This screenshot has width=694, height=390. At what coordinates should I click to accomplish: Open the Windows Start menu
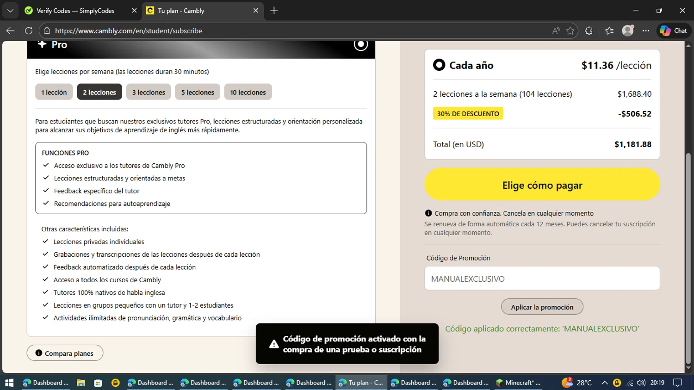9,383
